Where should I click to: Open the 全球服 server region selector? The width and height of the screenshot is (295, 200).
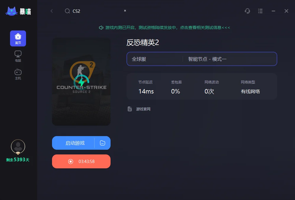click(x=155, y=59)
